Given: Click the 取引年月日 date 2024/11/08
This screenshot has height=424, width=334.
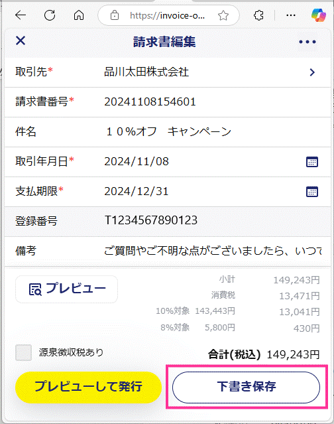Looking at the screenshot, I should pos(137,162).
